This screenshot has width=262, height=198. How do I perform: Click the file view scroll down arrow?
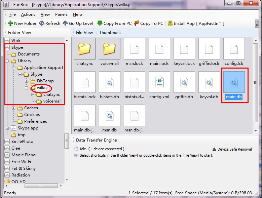(256, 131)
